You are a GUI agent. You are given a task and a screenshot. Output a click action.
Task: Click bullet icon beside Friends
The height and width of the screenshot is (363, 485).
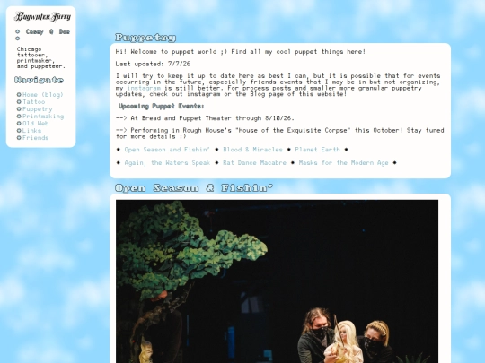19,138
